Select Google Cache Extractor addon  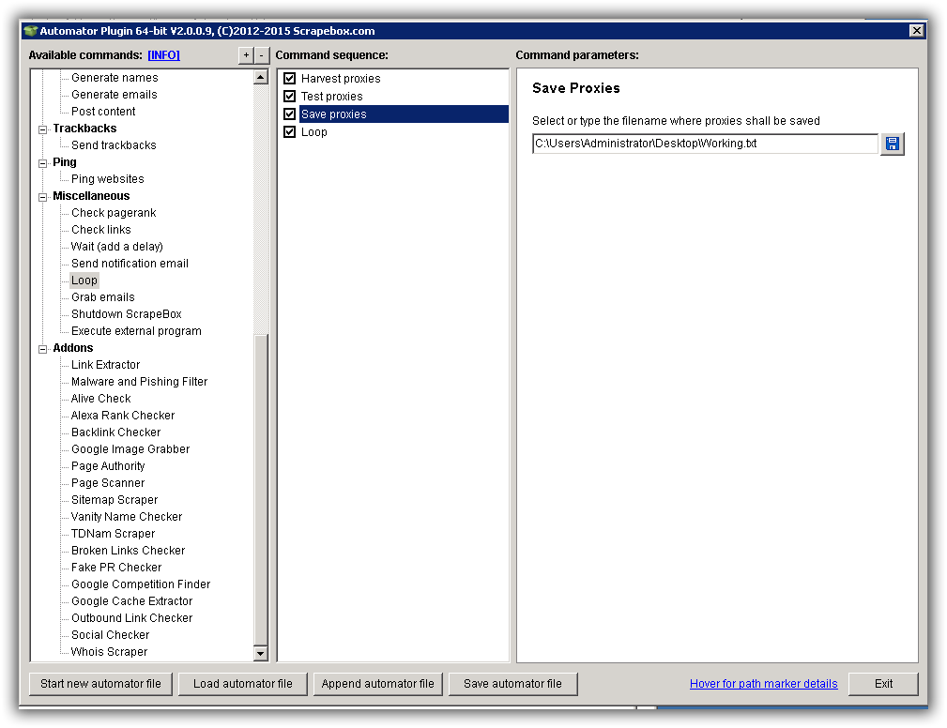[131, 601]
